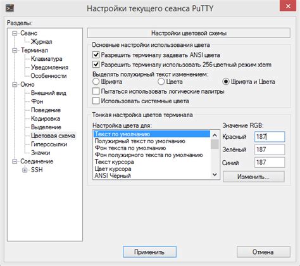Open the Клавиатура section

point(46,59)
